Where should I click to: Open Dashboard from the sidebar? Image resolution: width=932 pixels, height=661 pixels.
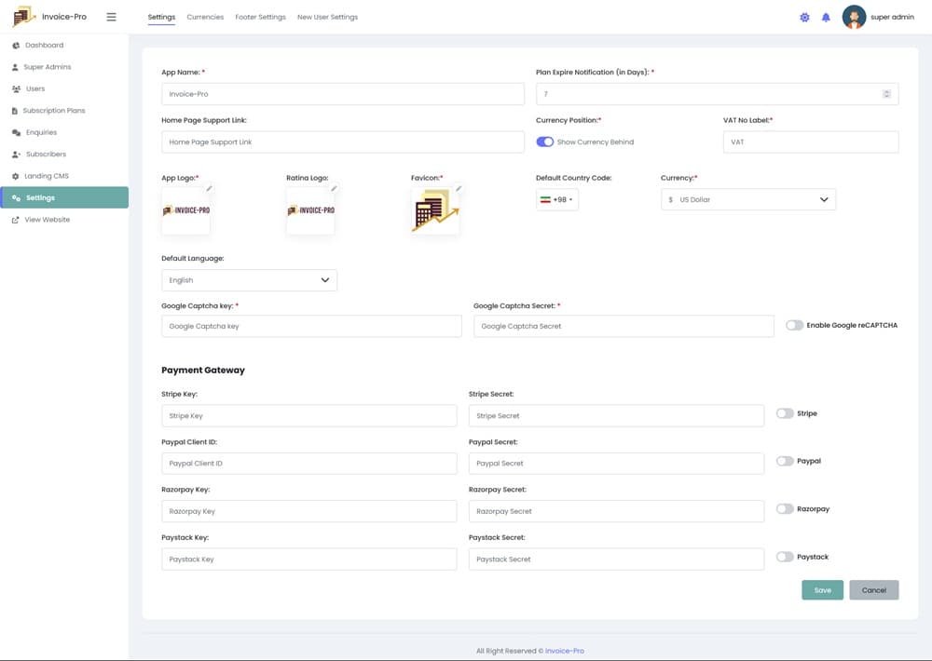(44, 46)
